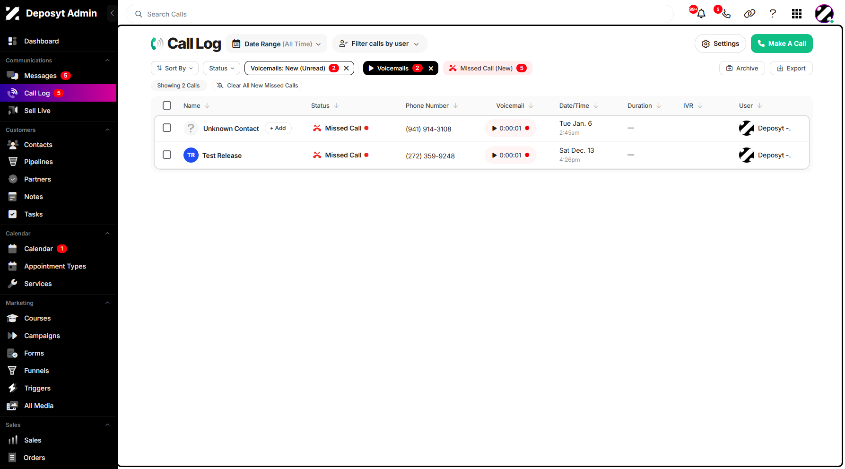Viewport: 845px width, 469px height.
Task: Focus the Search Calls field
Action: point(400,14)
